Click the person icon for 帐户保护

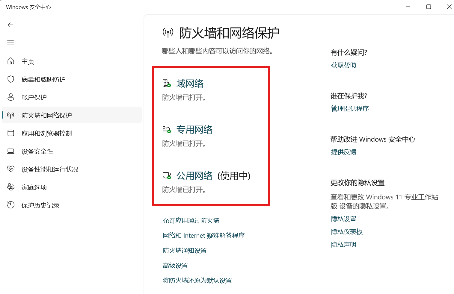click(x=11, y=97)
